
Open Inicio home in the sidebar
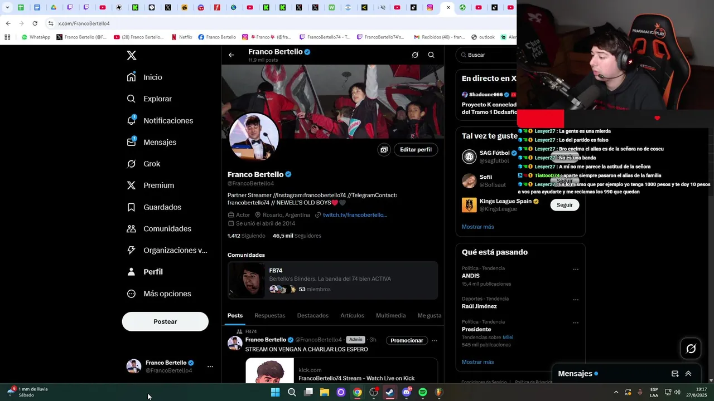point(144,77)
